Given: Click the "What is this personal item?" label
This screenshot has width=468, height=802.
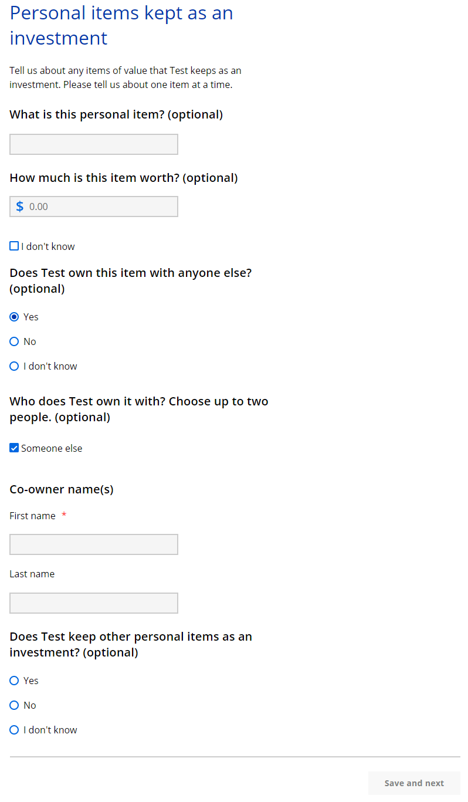Looking at the screenshot, I should (x=116, y=114).
